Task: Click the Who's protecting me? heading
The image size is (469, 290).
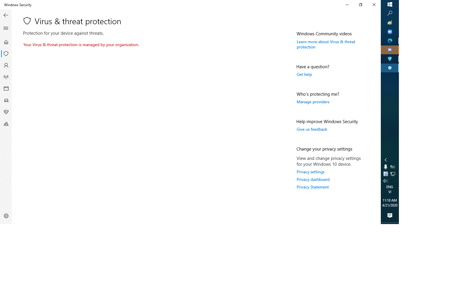Action: click(318, 94)
